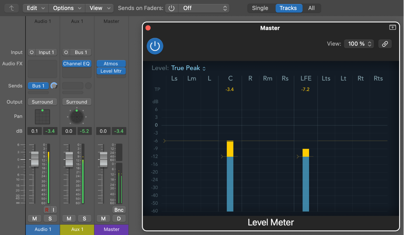Solo the Aux 1 channel strip
Screen dimensions: 404x235
84,219
